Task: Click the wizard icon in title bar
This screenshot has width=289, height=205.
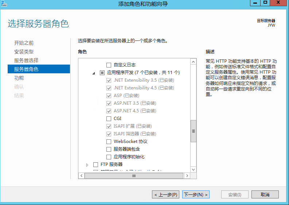Action: point(4,4)
